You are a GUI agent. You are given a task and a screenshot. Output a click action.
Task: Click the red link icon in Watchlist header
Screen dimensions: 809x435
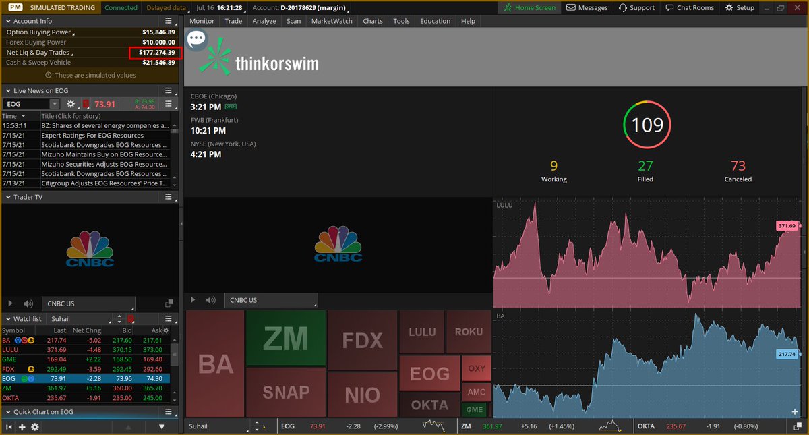pyautogui.click(x=130, y=318)
